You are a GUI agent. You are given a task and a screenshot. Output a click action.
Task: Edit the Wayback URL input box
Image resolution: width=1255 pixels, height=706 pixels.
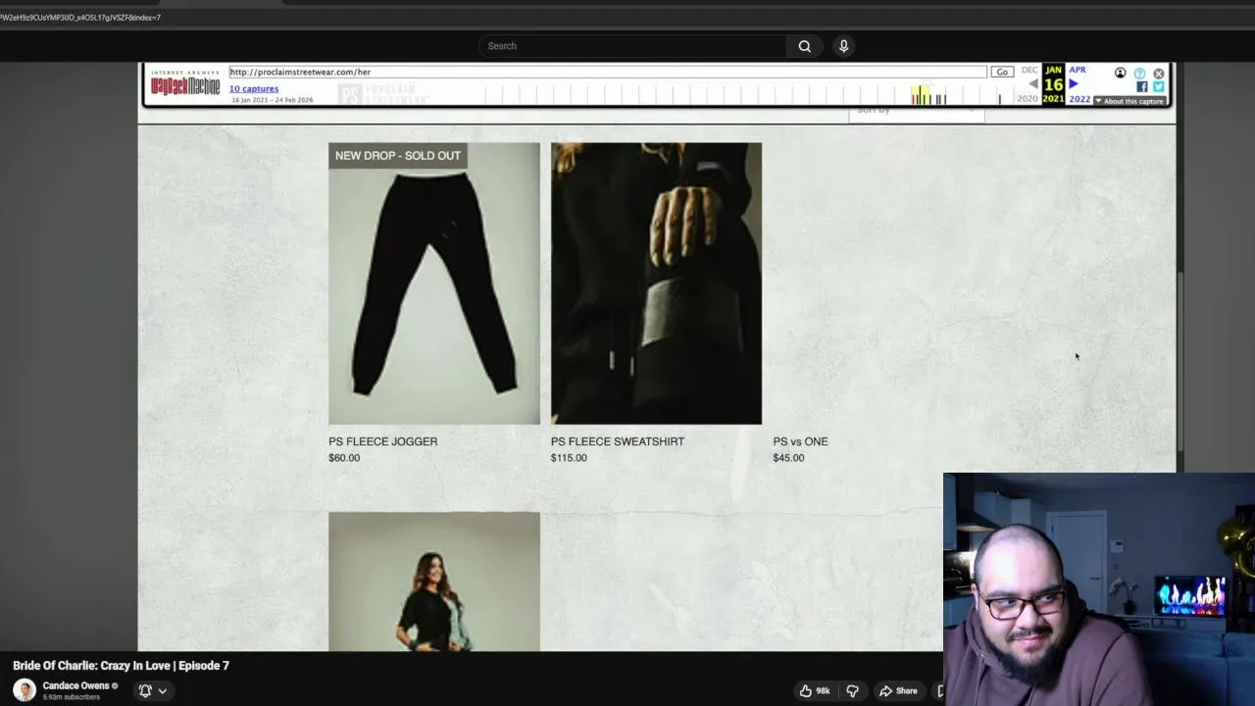click(x=608, y=72)
